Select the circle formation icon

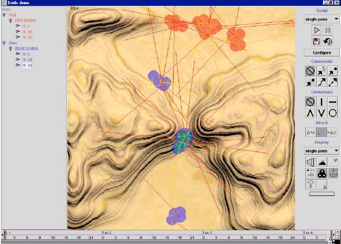(333, 113)
